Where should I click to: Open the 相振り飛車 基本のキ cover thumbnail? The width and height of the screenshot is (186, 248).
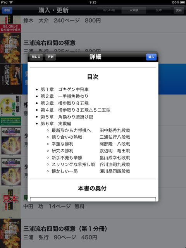[10, 110]
